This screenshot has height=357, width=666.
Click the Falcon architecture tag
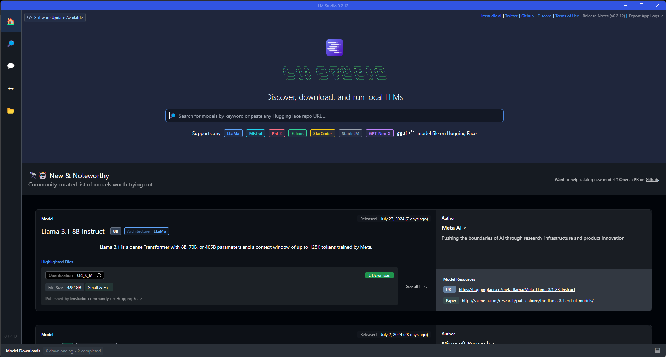297,134
